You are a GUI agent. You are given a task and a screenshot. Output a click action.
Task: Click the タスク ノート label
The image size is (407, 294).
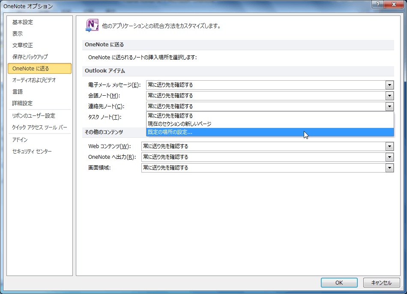click(105, 117)
